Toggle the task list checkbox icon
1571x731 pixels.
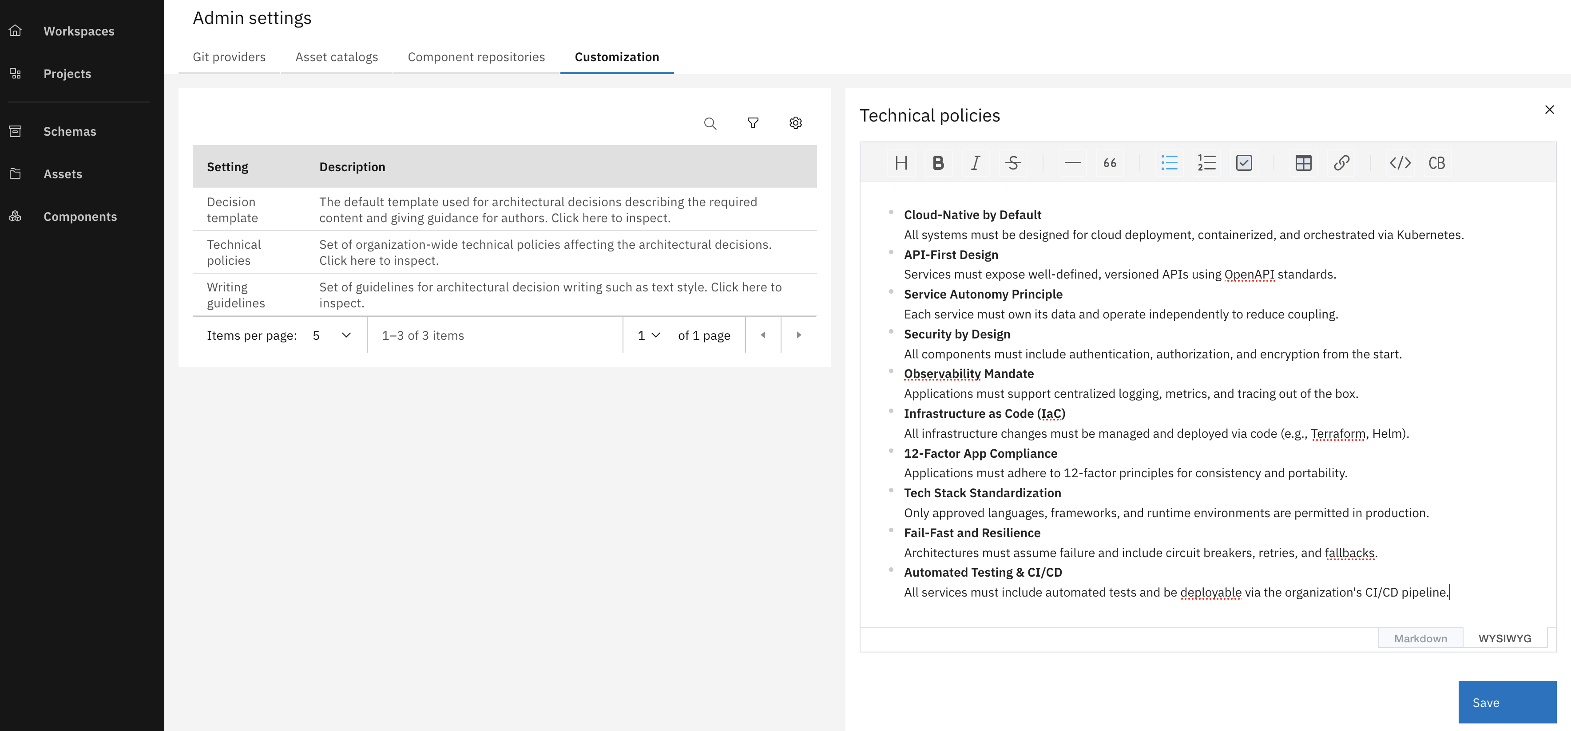coord(1243,163)
